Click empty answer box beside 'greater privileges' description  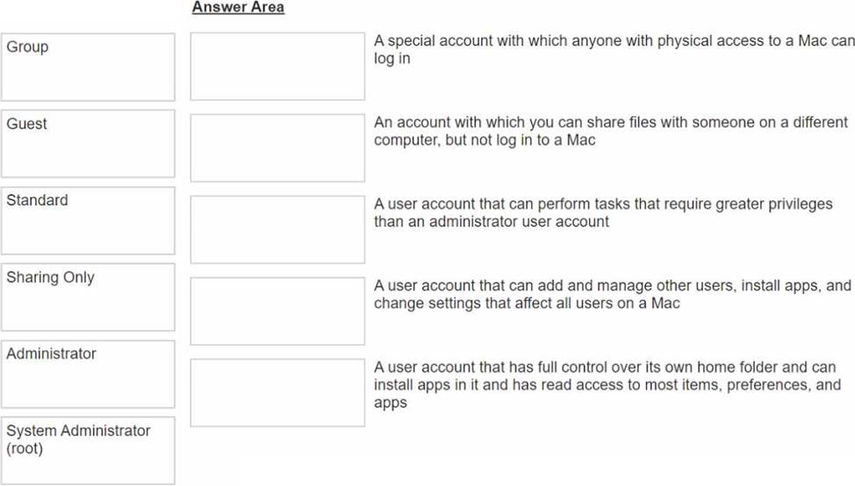(x=277, y=229)
